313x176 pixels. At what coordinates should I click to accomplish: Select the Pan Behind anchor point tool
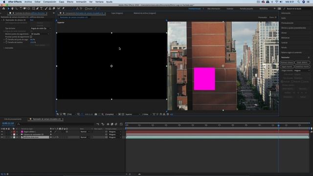click(29, 9)
